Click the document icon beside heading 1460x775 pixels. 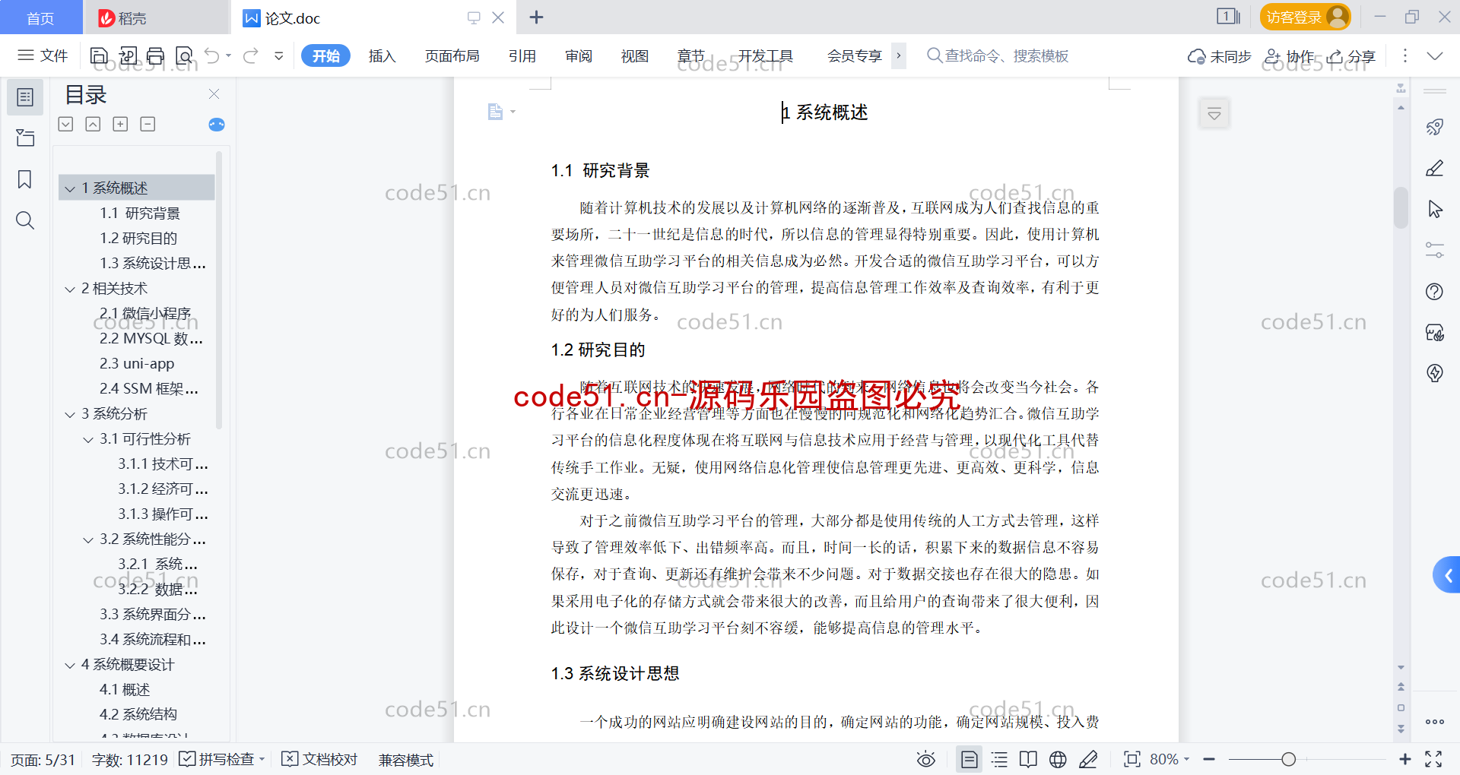coord(496,112)
